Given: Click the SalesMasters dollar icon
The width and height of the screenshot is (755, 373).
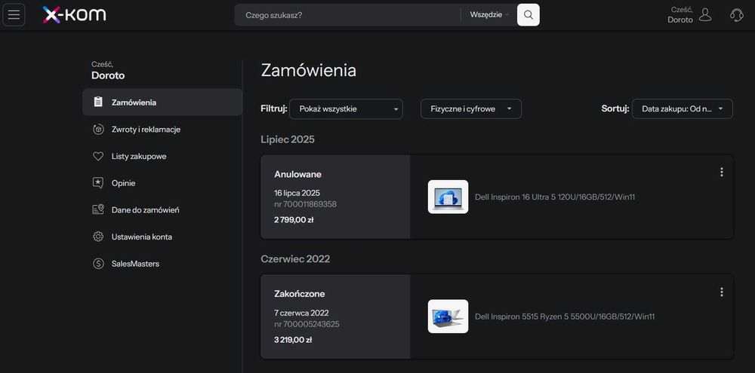Looking at the screenshot, I should [98, 264].
